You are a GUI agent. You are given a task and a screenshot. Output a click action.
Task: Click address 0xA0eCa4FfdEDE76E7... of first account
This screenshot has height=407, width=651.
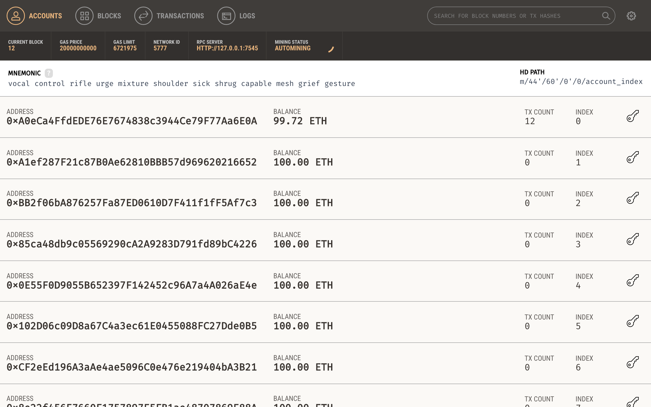[132, 121]
